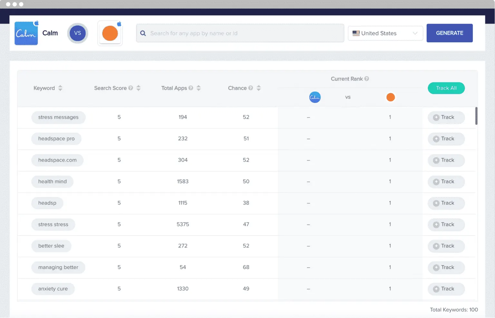Screen dimensions: 495x318
Task: Open Chance help tooltip icon
Action: (x=251, y=88)
